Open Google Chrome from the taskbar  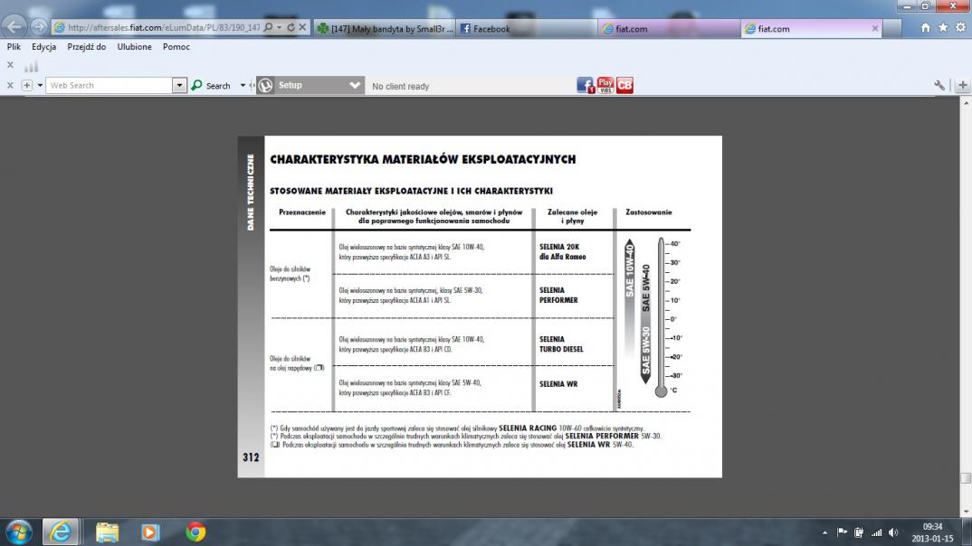coord(195,532)
